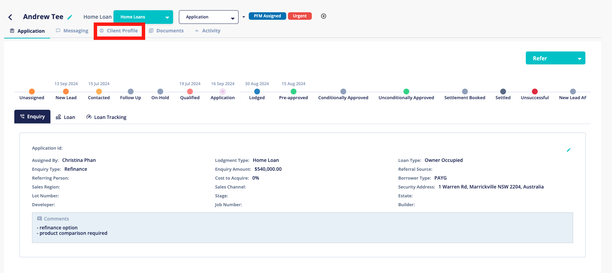Click assigned by name Christina Phan
This screenshot has height=273, width=612.
pyautogui.click(x=79, y=160)
